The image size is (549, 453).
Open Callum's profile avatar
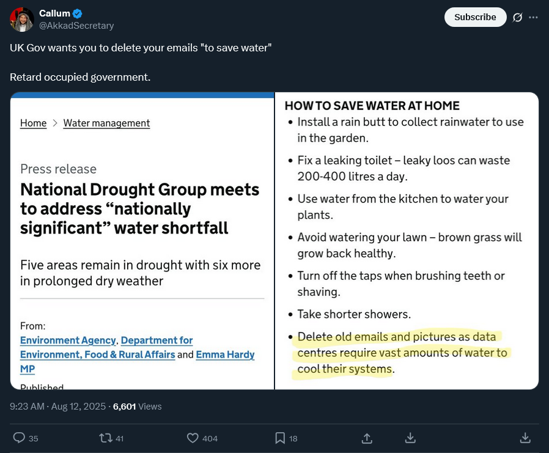22,20
